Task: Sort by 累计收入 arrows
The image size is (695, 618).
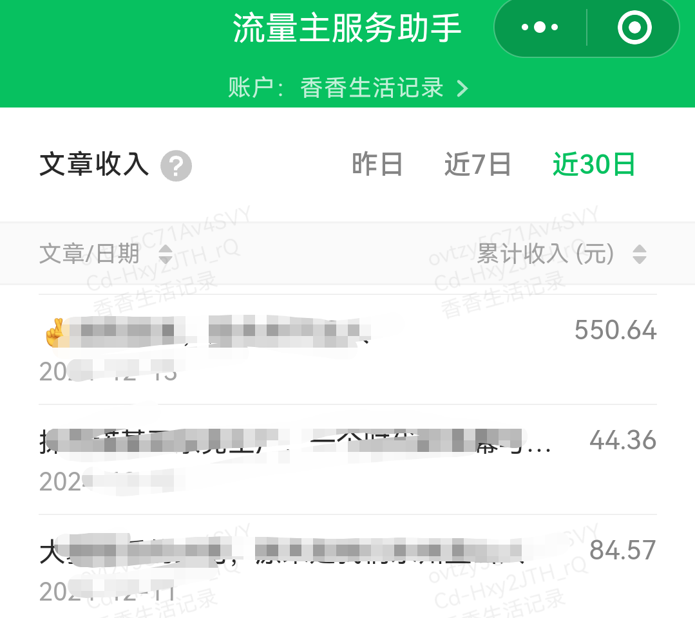Action: pyautogui.click(x=639, y=254)
